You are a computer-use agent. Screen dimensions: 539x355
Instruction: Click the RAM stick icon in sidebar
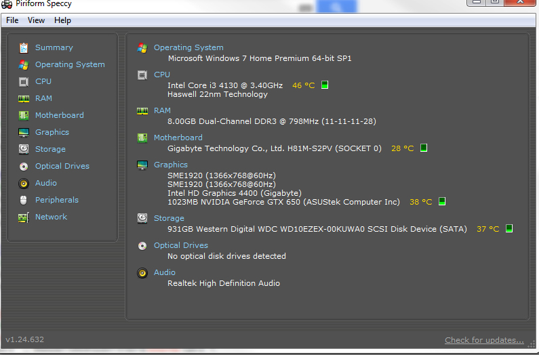[x=23, y=99]
